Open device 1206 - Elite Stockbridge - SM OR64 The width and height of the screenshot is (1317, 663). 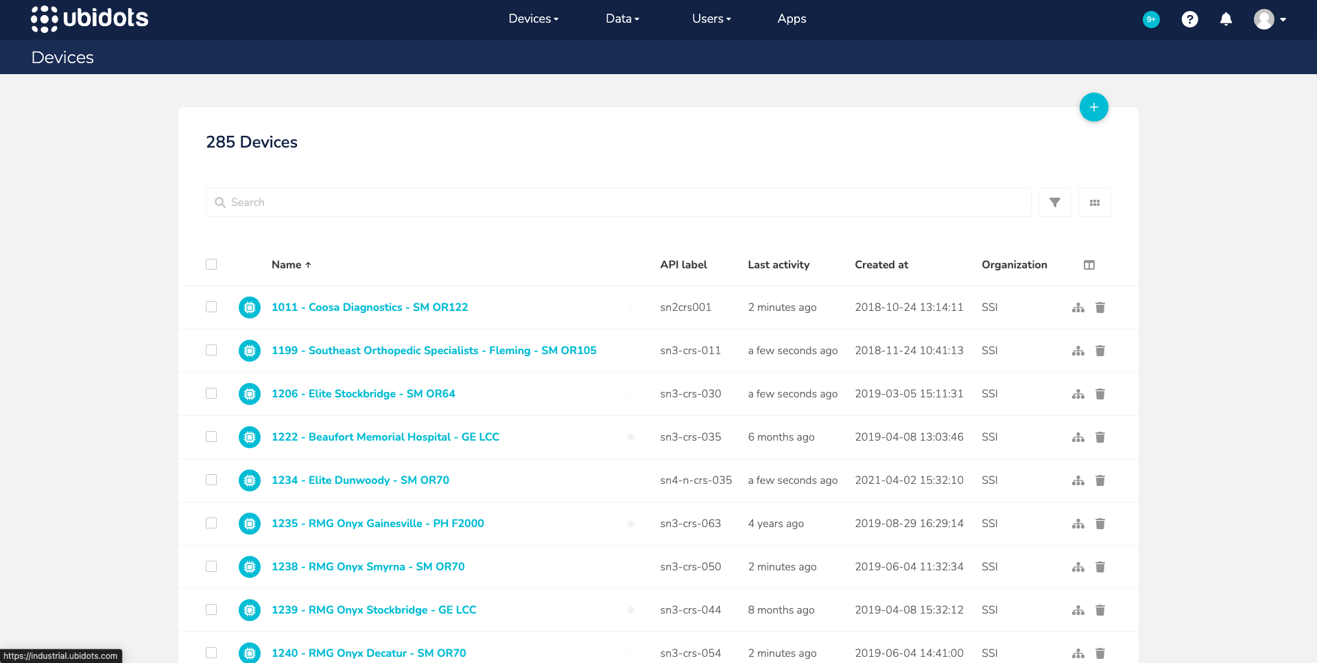point(364,394)
